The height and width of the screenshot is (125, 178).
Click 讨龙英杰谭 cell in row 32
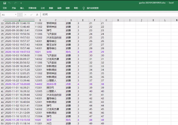click(x=56, y=59)
